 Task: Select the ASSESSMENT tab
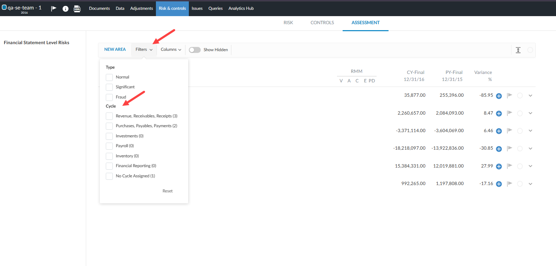365,23
